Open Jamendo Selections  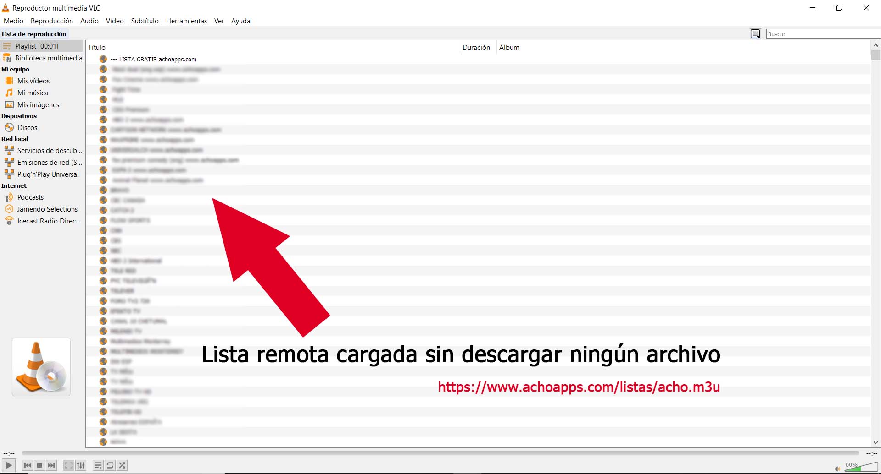click(42, 209)
